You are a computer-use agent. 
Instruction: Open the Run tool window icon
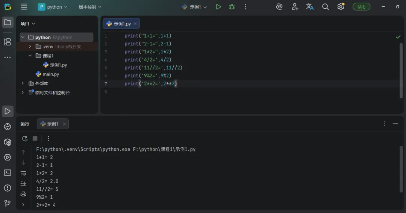8,111
